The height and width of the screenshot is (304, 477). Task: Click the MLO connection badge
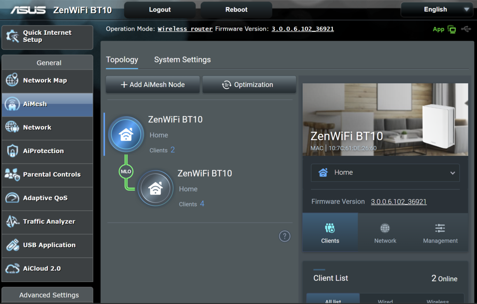(126, 172)
